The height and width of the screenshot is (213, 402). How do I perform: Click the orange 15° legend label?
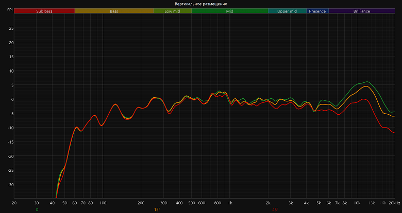click(x=157, y=210)
